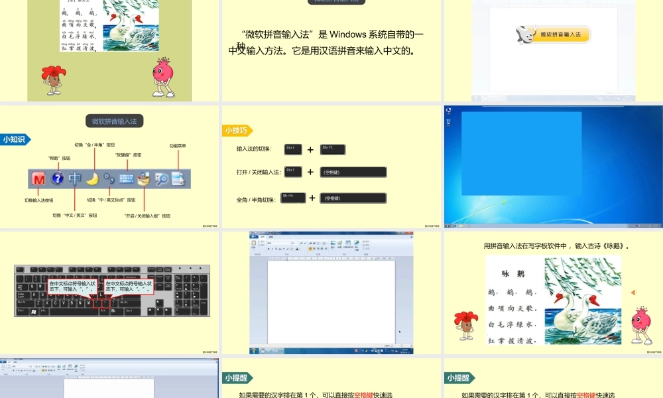Switch Chinese/English punctuation toggle
Image resolution: width=663 pixels, height=398 pixels.
(109, 179)
